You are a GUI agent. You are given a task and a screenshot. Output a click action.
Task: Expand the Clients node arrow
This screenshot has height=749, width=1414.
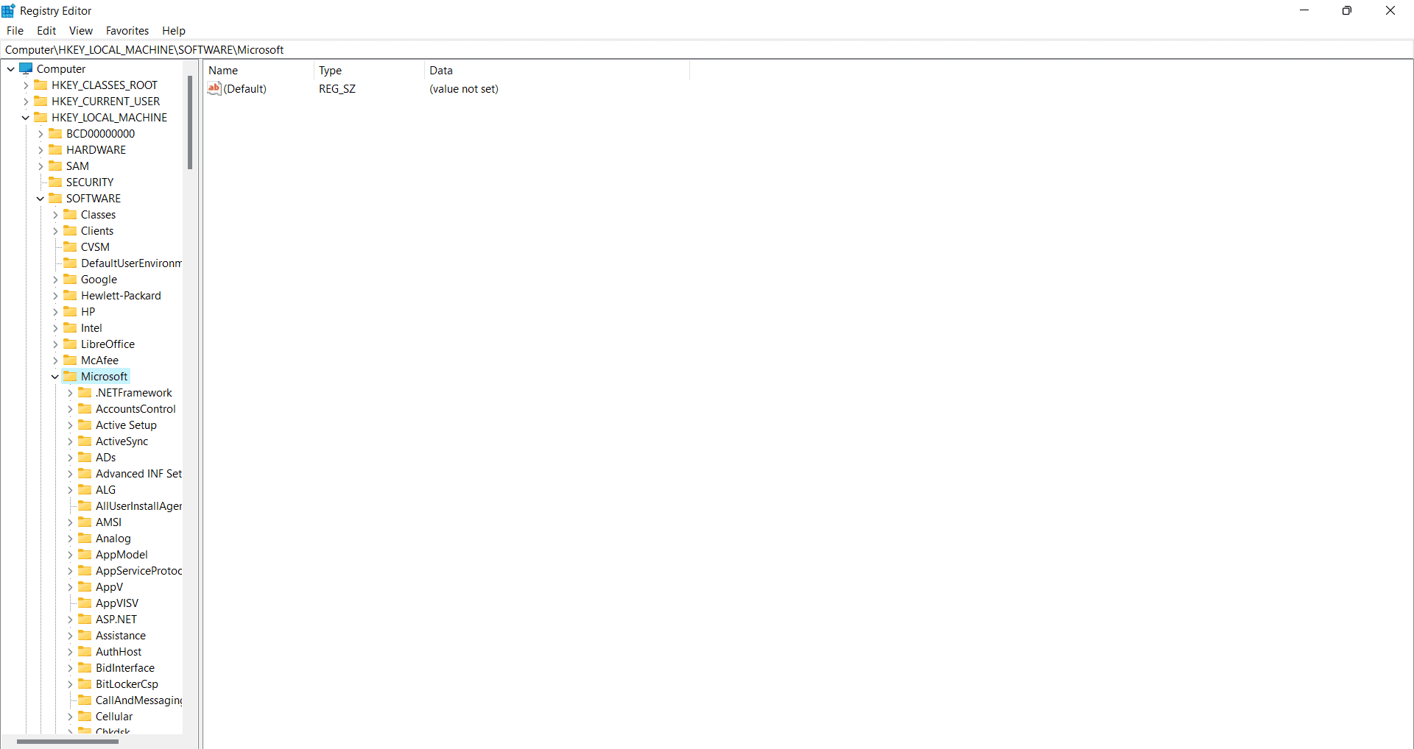click(55, 231)
